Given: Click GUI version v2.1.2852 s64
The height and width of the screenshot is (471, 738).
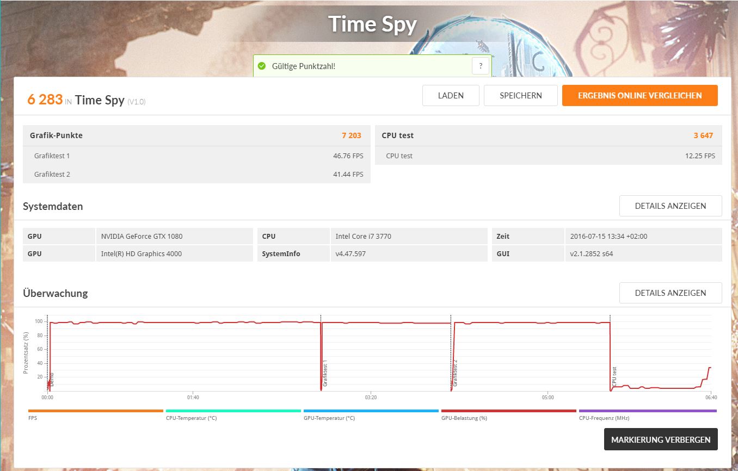Looking at the screenshot, I should point(643,254).
